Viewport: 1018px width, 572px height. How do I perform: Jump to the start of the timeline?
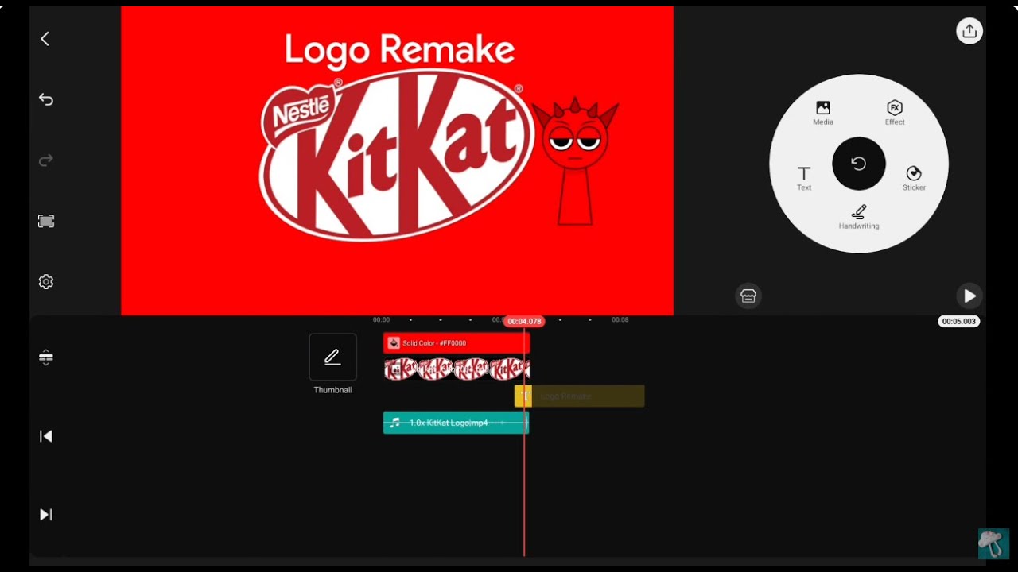(46, 436)
